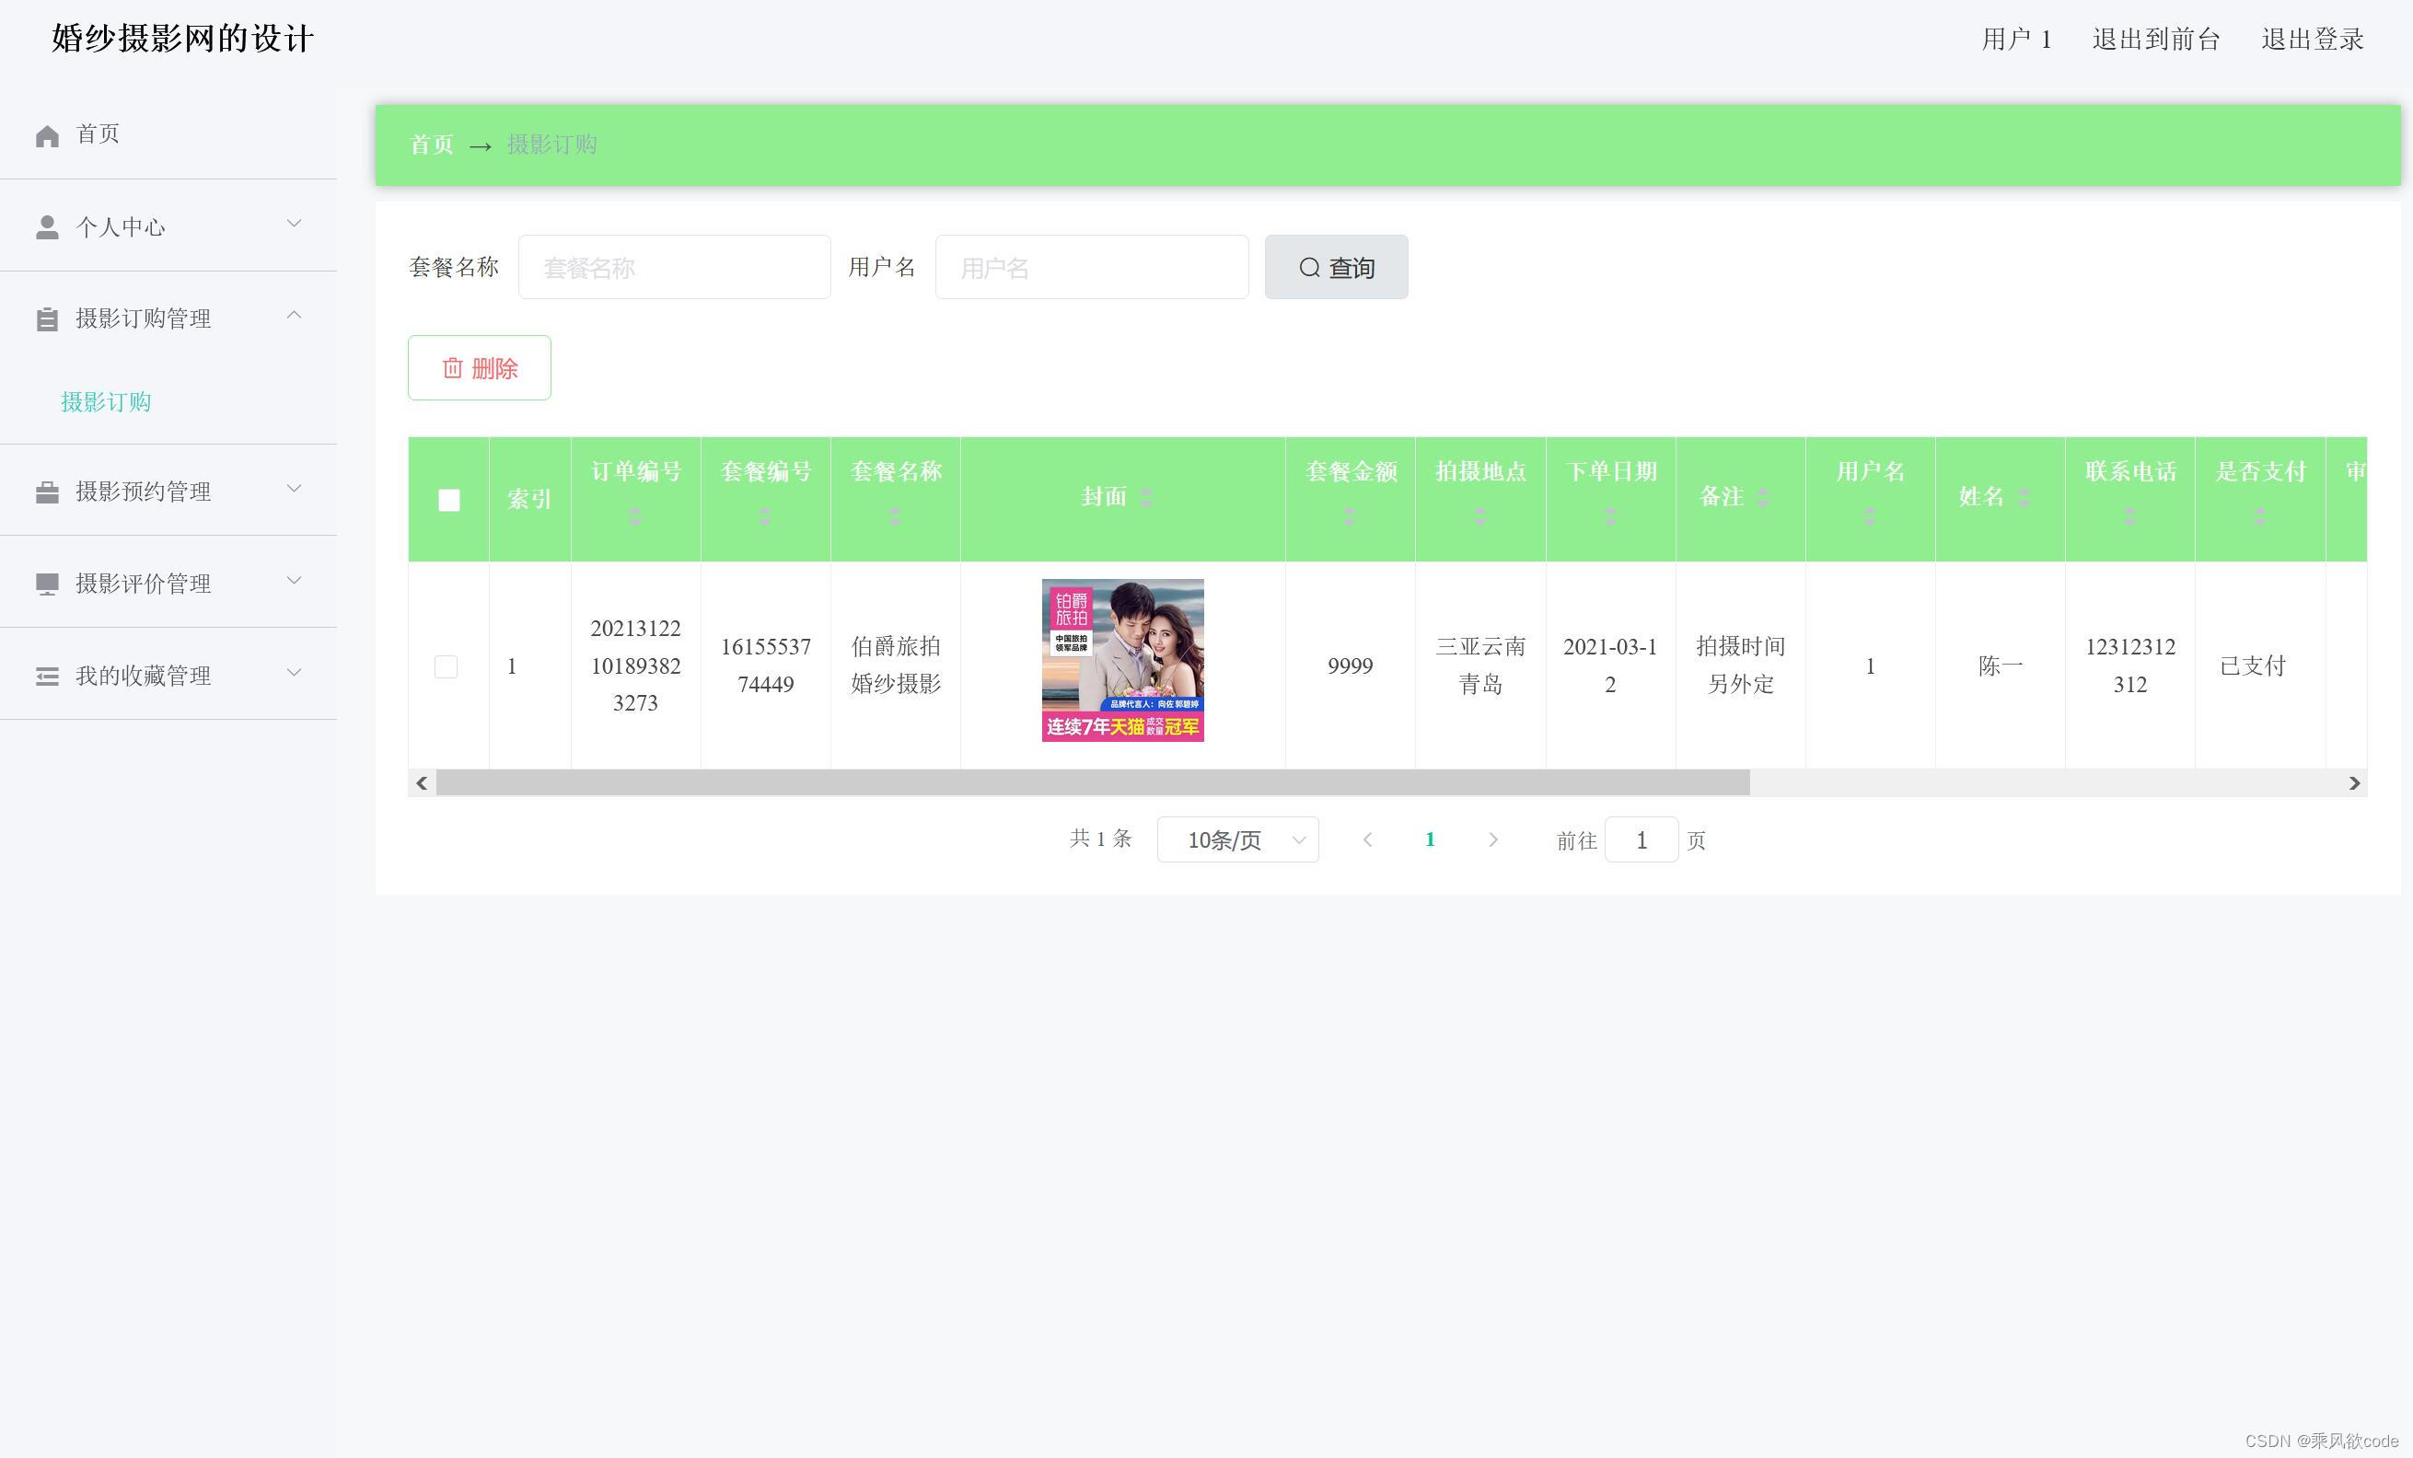2413x1458 pixels.
Task: Click the person icon beside 个人中心
Action: click(47, 227)
